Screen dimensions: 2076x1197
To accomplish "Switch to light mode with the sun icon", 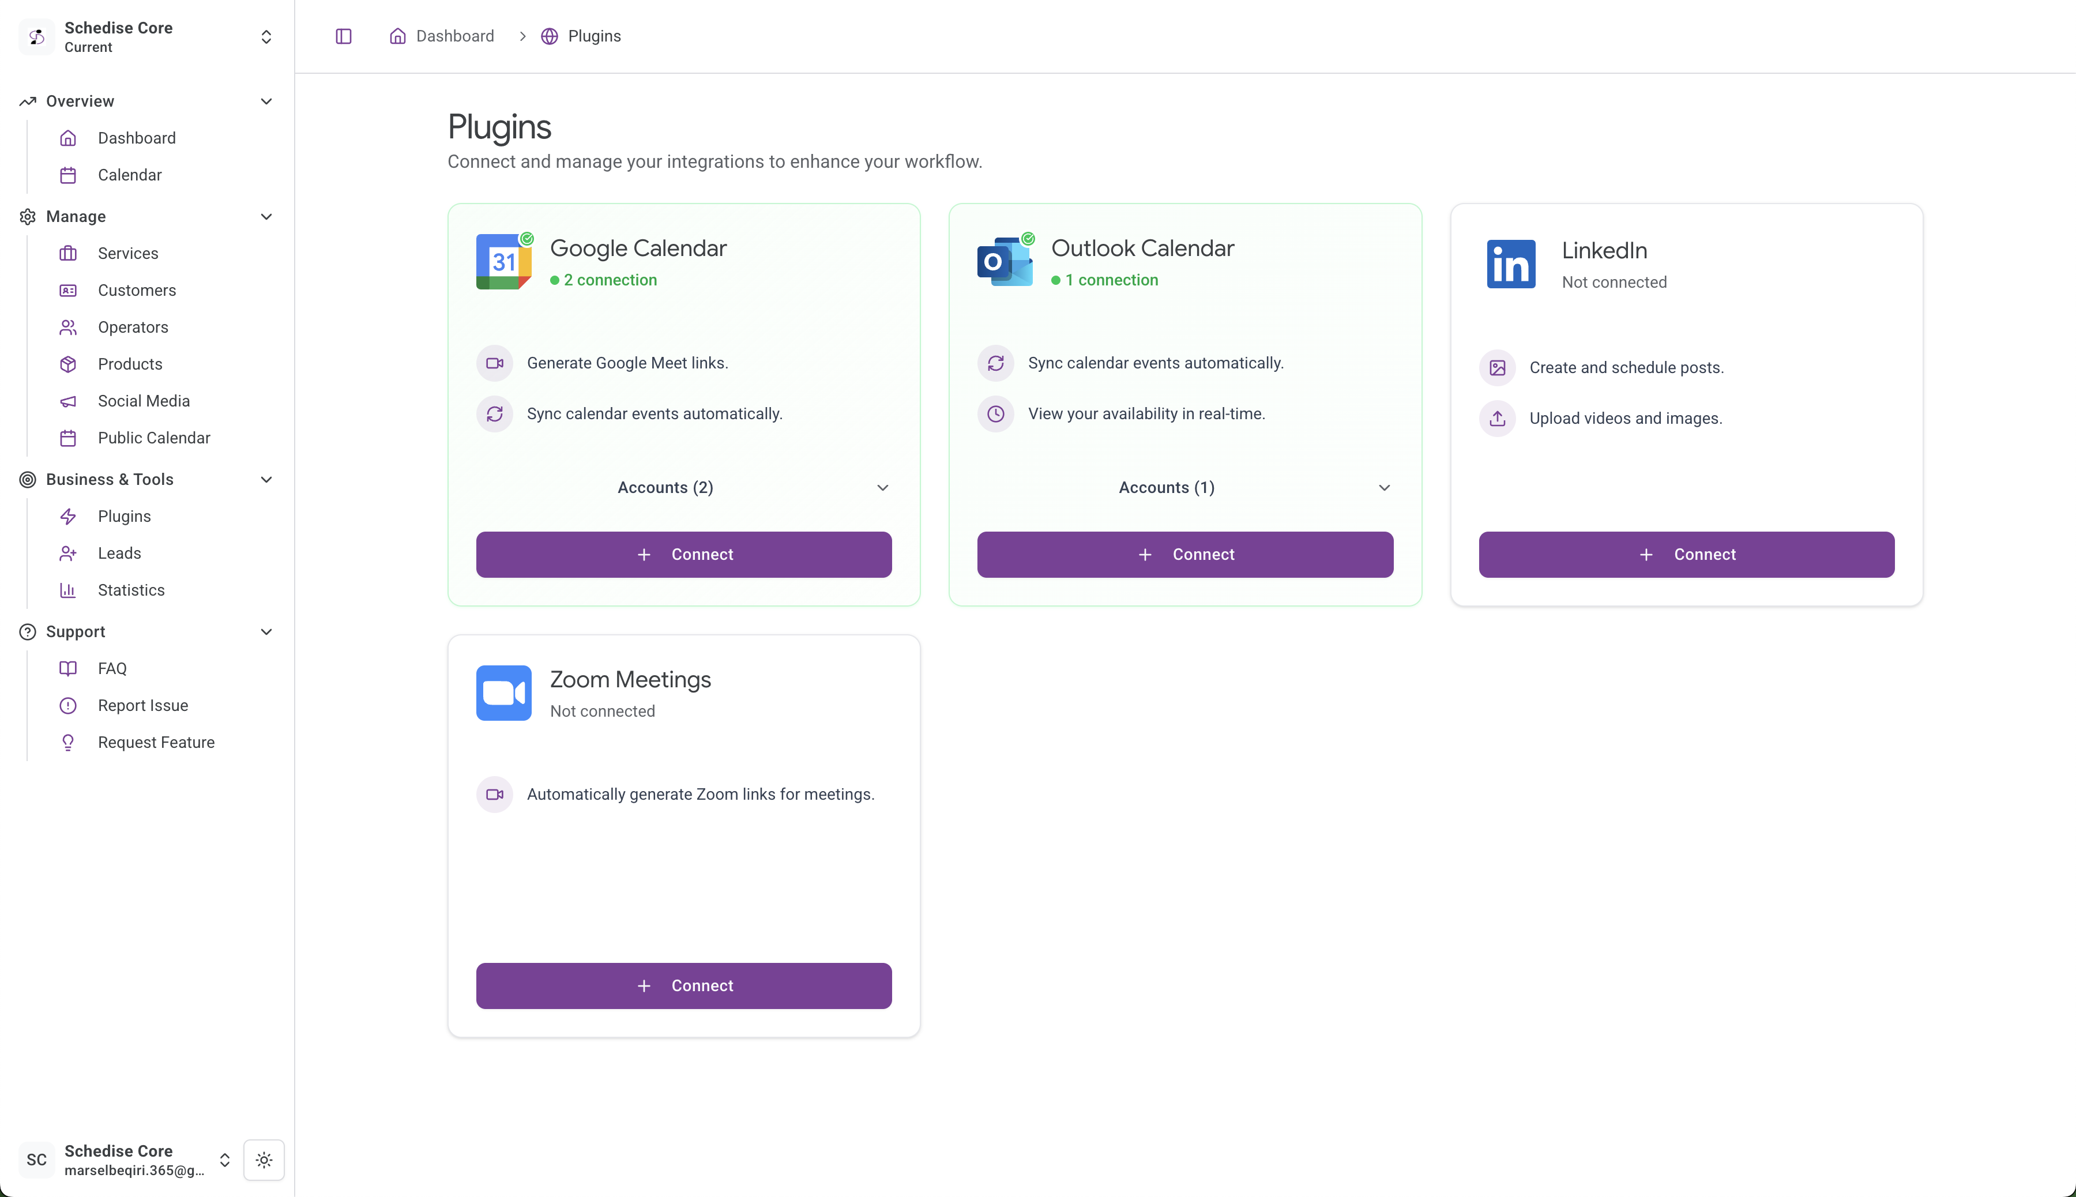I will click(263, 1160).
